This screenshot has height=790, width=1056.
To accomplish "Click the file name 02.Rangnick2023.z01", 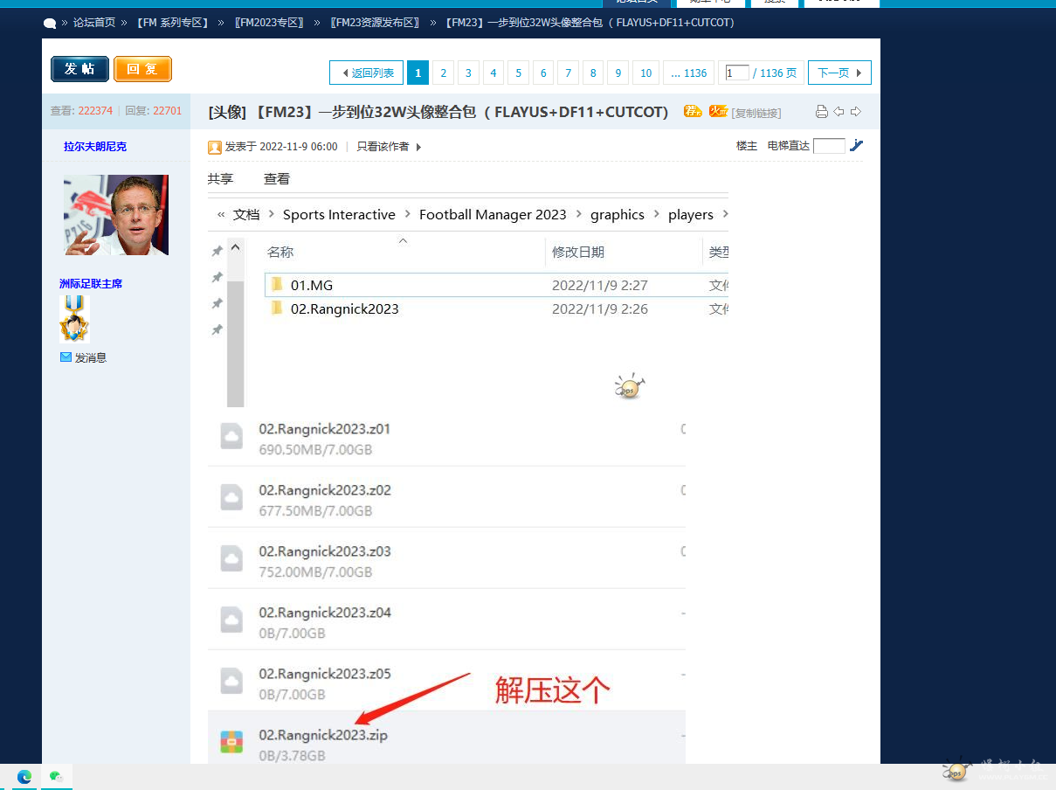I will 325,429.
